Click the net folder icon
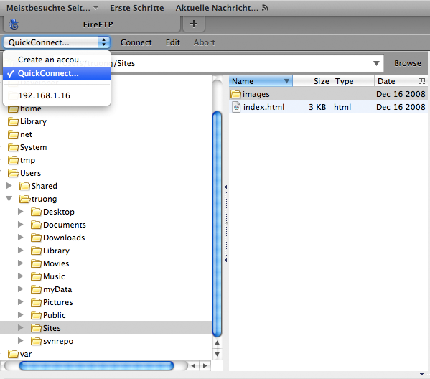 13,134
